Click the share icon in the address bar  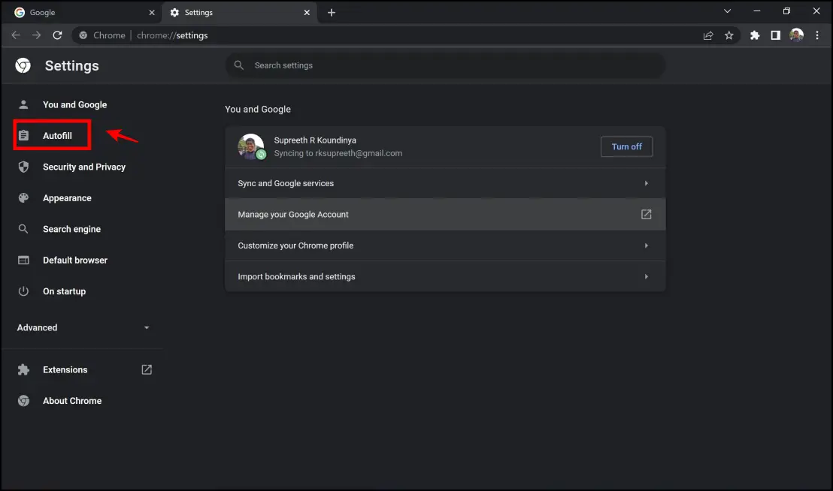click(x=707, y=35)
